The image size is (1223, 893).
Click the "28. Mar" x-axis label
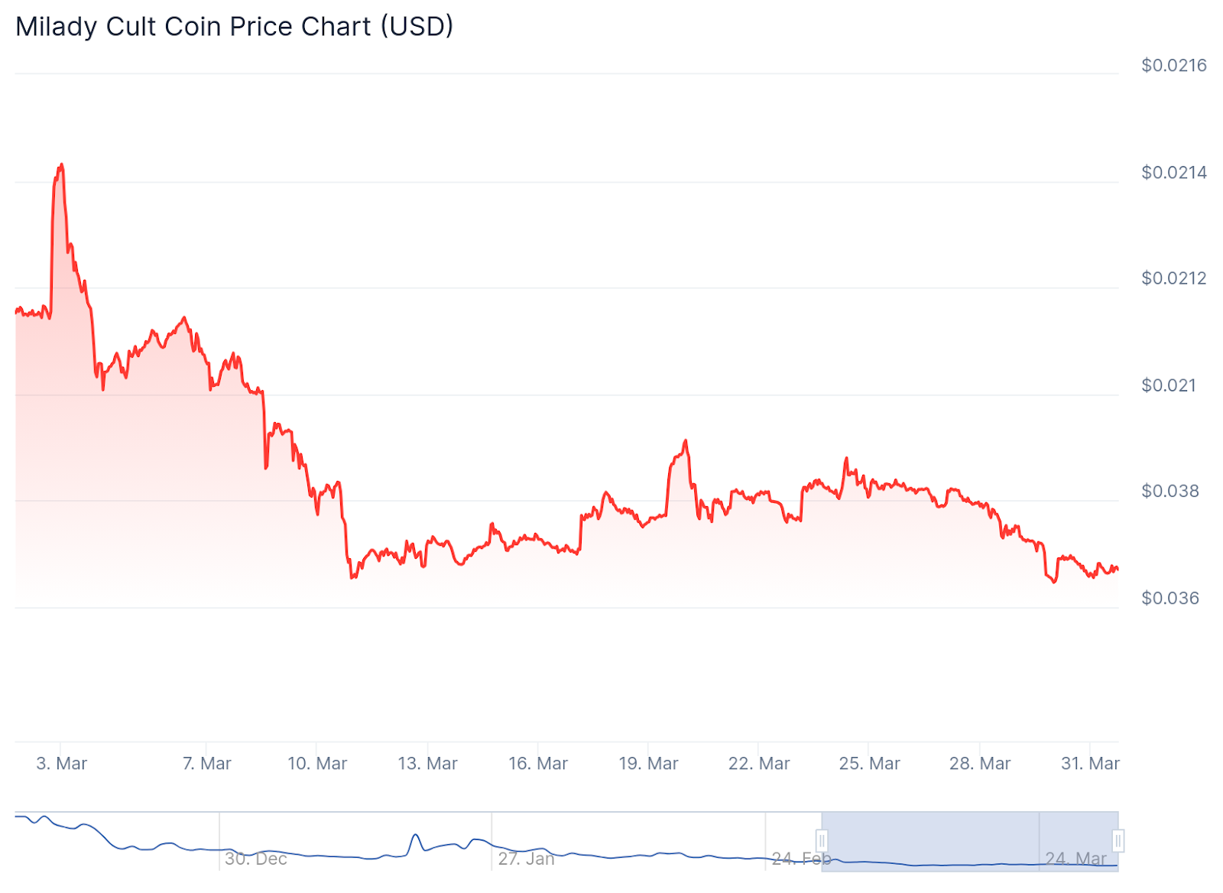pyautogui.click(x=980, y=763)
